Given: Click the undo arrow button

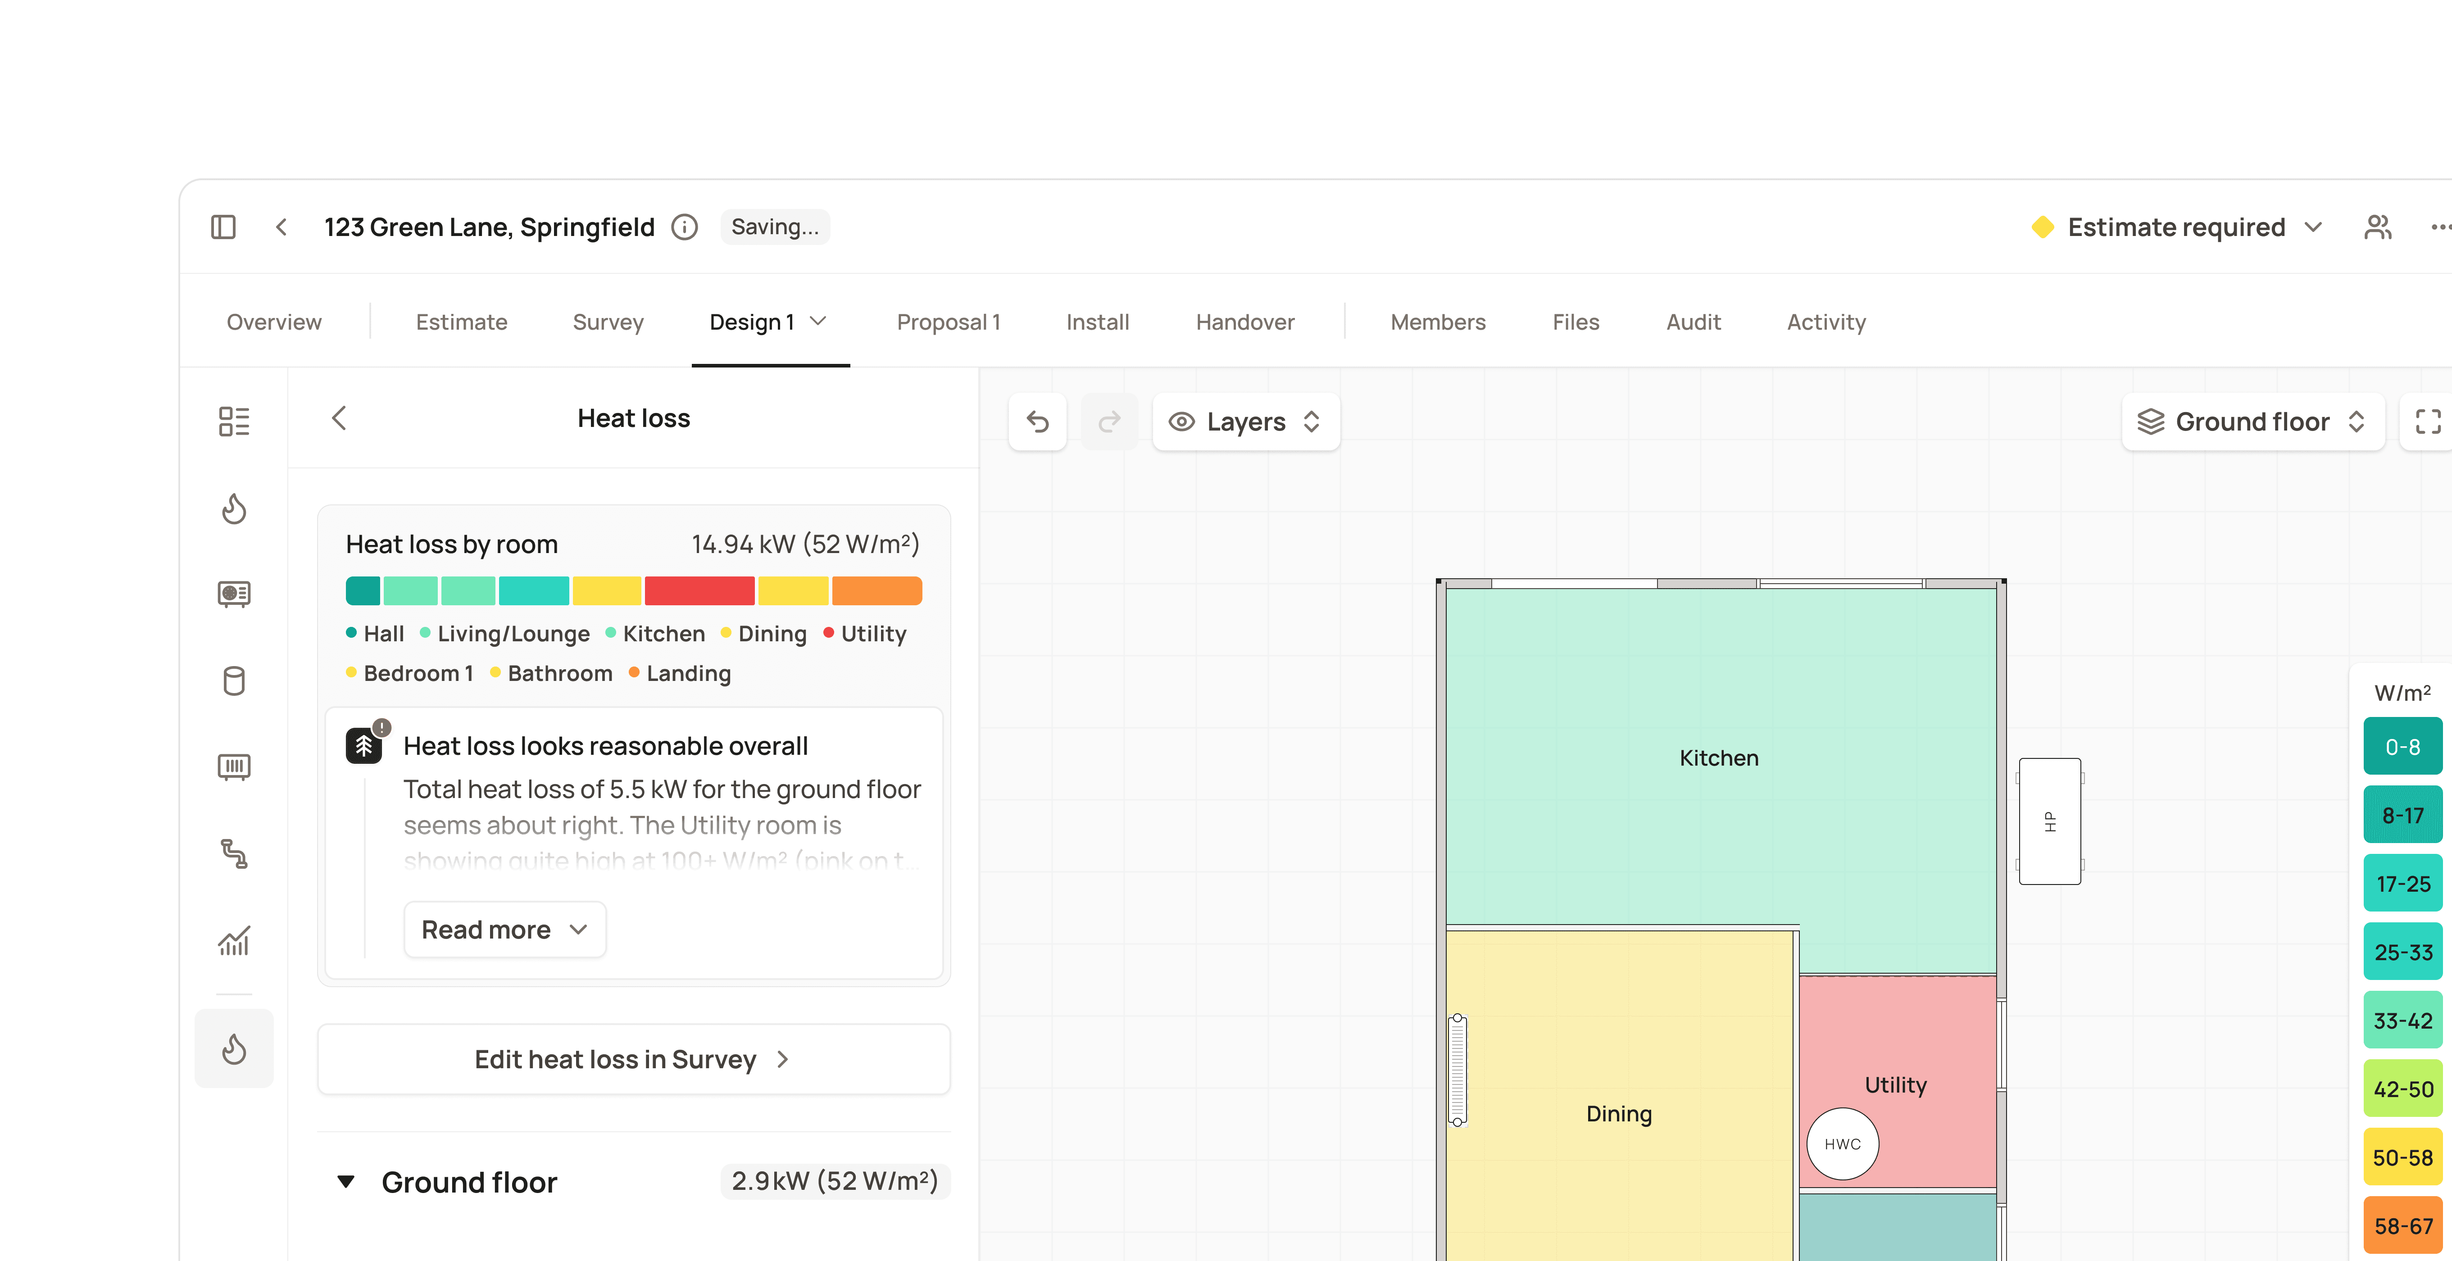Looking at the screenshot, I should (x=1038, y=422).
